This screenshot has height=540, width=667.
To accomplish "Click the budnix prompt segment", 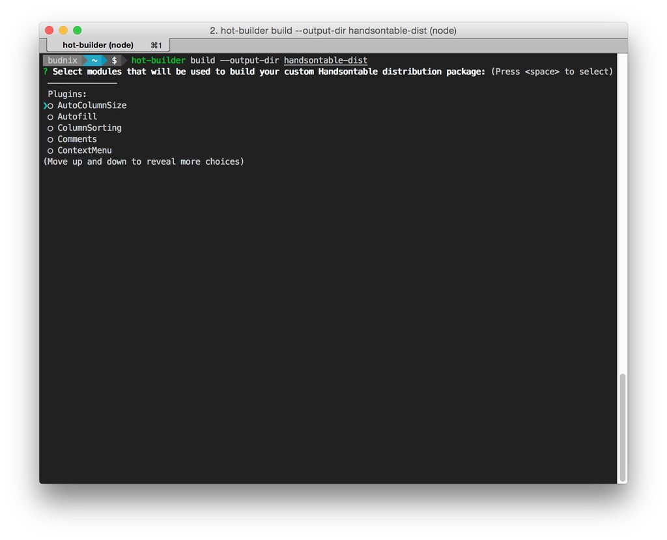I will [63, 61].
